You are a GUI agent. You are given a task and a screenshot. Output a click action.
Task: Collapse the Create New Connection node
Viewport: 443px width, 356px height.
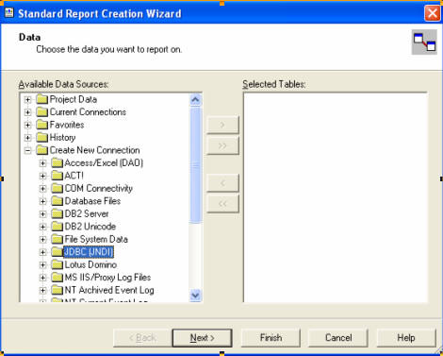pos(27,150)
